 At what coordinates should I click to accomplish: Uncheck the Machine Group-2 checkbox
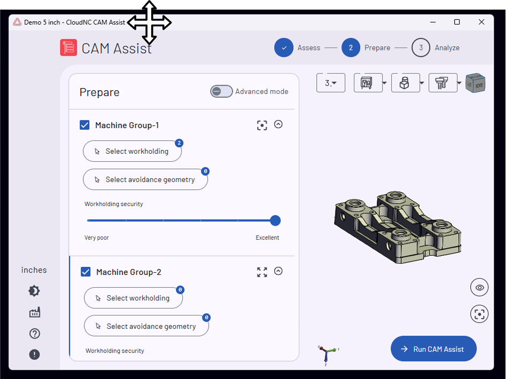pos(85,272)
